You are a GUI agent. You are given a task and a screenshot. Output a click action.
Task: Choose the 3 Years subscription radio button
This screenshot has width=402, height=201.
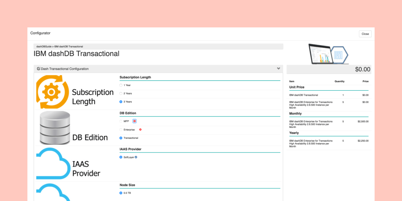click(x=121, y=102)
